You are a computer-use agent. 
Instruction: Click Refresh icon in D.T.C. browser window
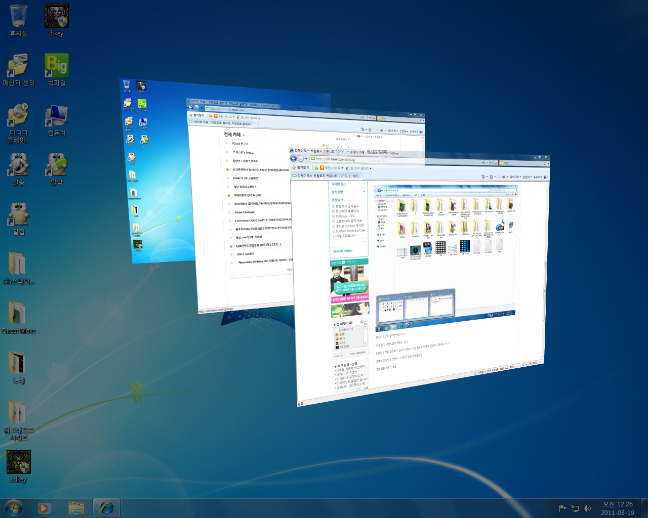(x=491, y=163)
